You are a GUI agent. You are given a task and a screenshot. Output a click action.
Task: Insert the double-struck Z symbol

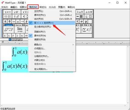tap(5, 36)
